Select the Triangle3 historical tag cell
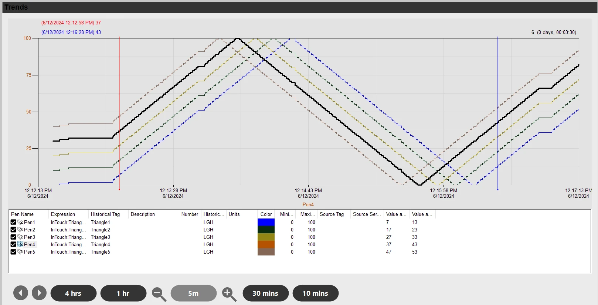598x305 pixels. pos(101,237)
